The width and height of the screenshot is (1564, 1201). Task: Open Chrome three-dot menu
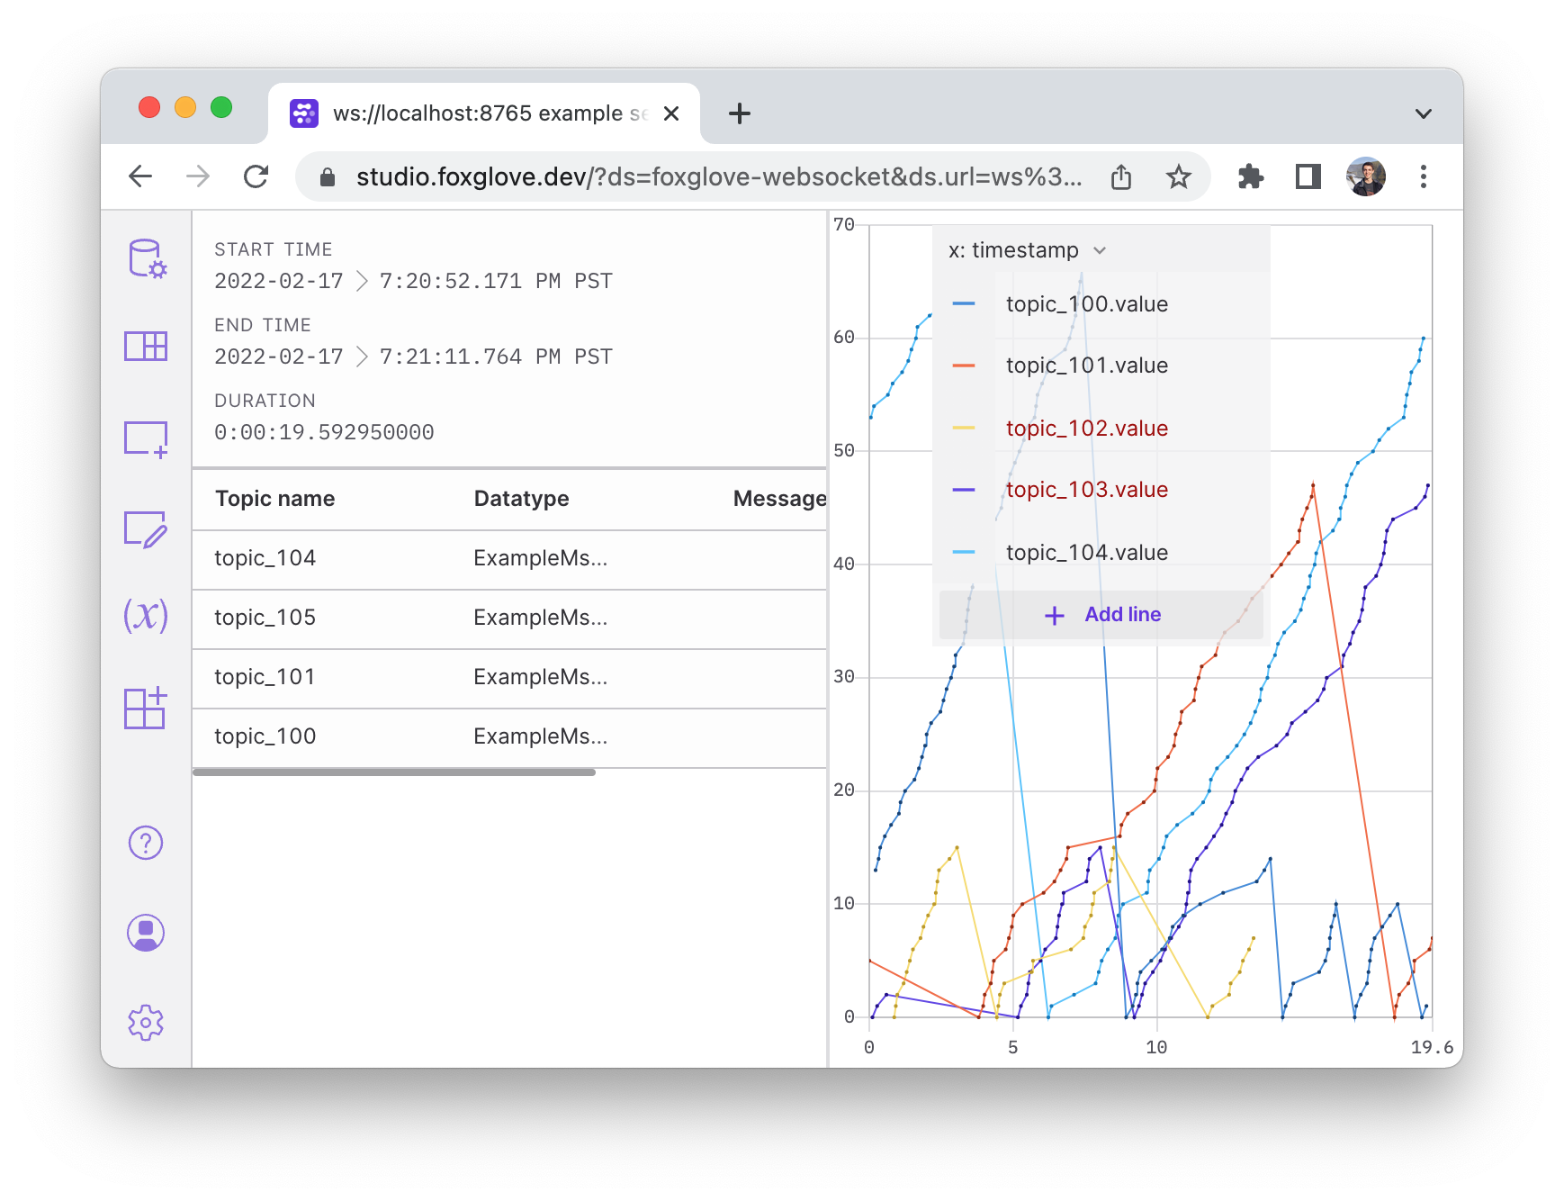click(x=1423, y=176)
